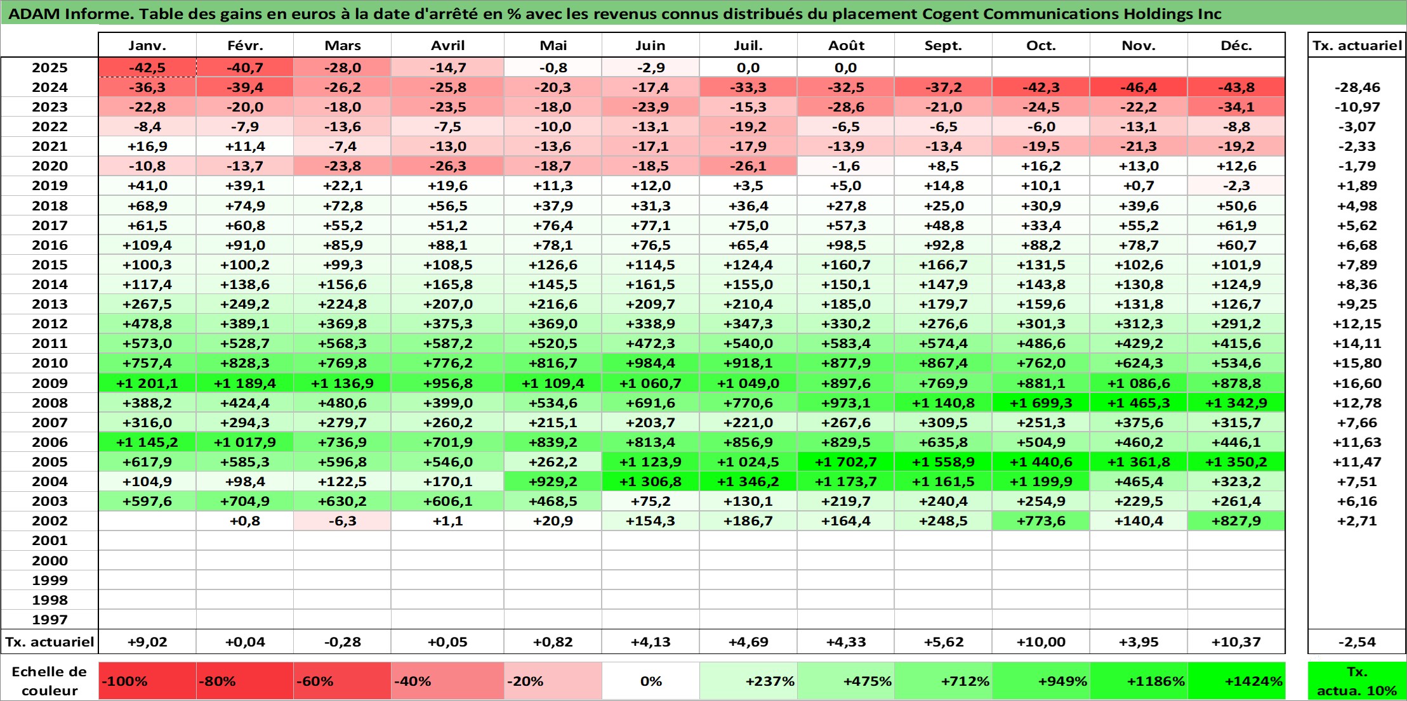The width and height of the screenshot is (1407, 701).
Task: Click the Tx. actua. 10% green swatch
Action: [x=1357, y=681]
